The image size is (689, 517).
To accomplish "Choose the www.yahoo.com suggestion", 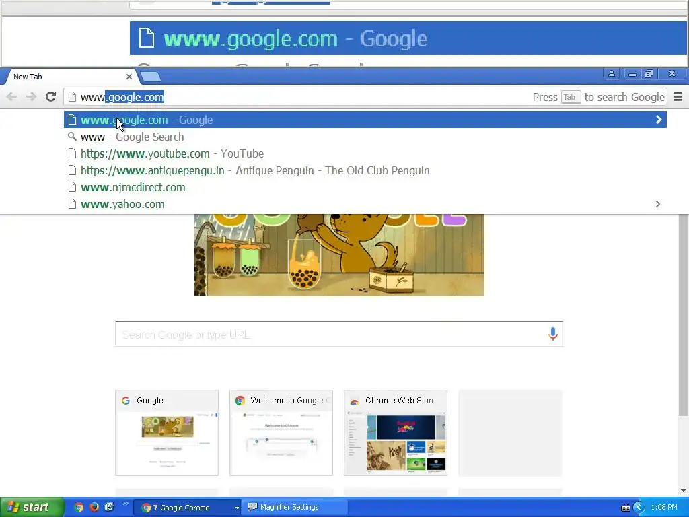I will (365, 204).
